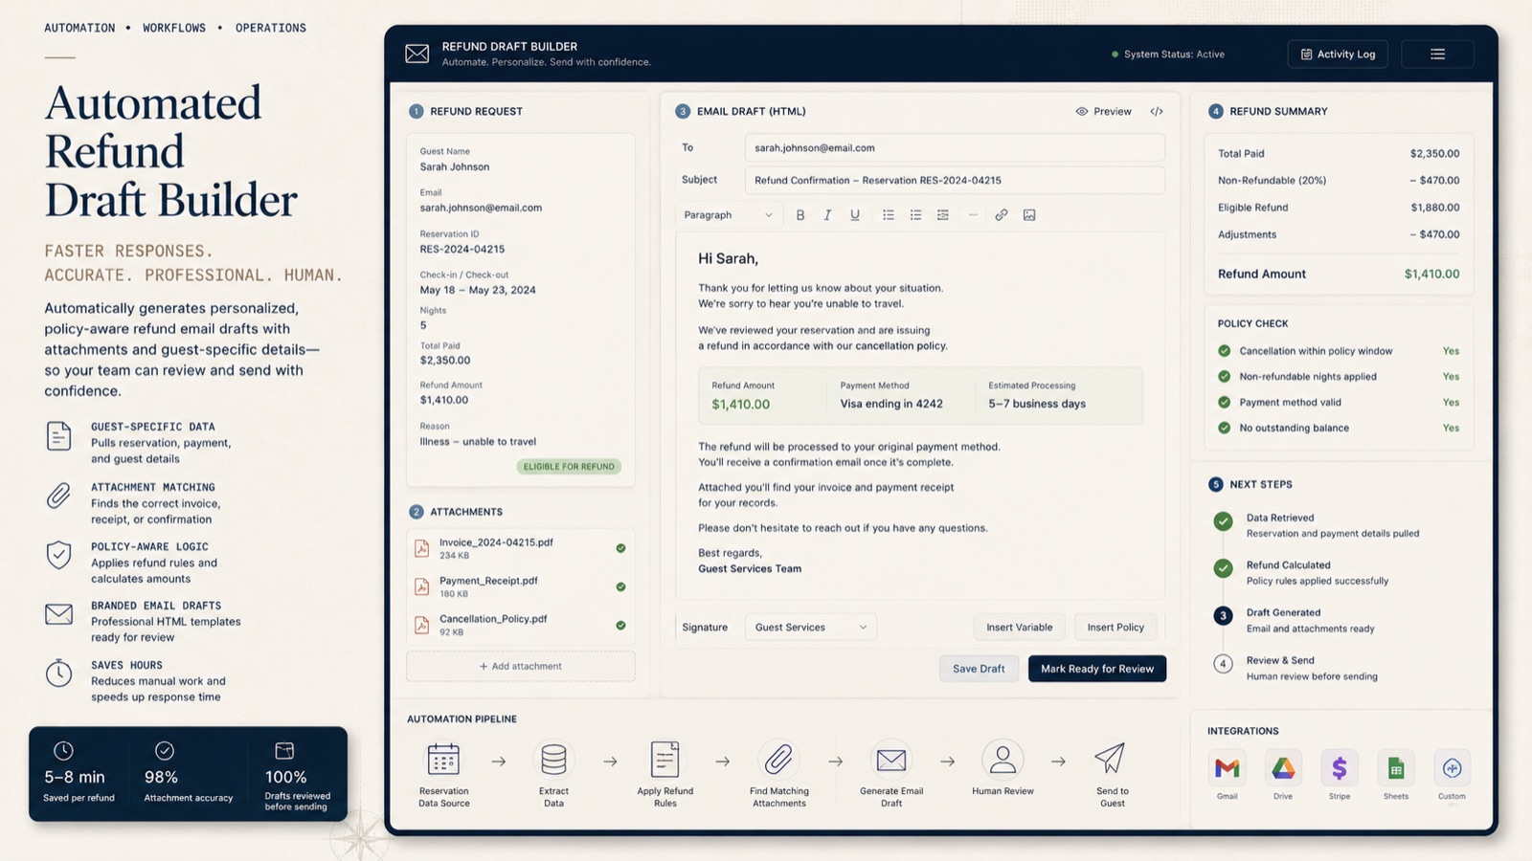Viewport: 1532px width, 861px height.
Task: Add a Custom integration
Action: (1452, 768)
